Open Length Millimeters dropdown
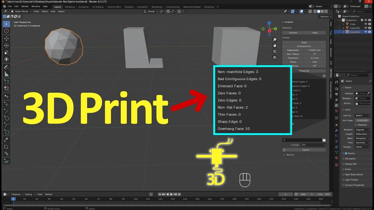 tap(363, 134)
